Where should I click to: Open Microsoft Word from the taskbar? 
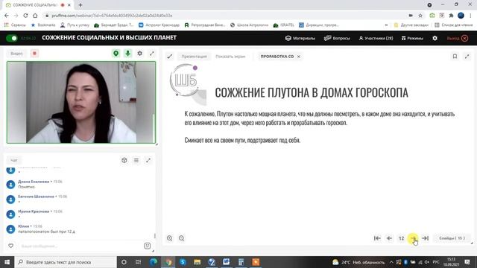click(x=226, y=262)
